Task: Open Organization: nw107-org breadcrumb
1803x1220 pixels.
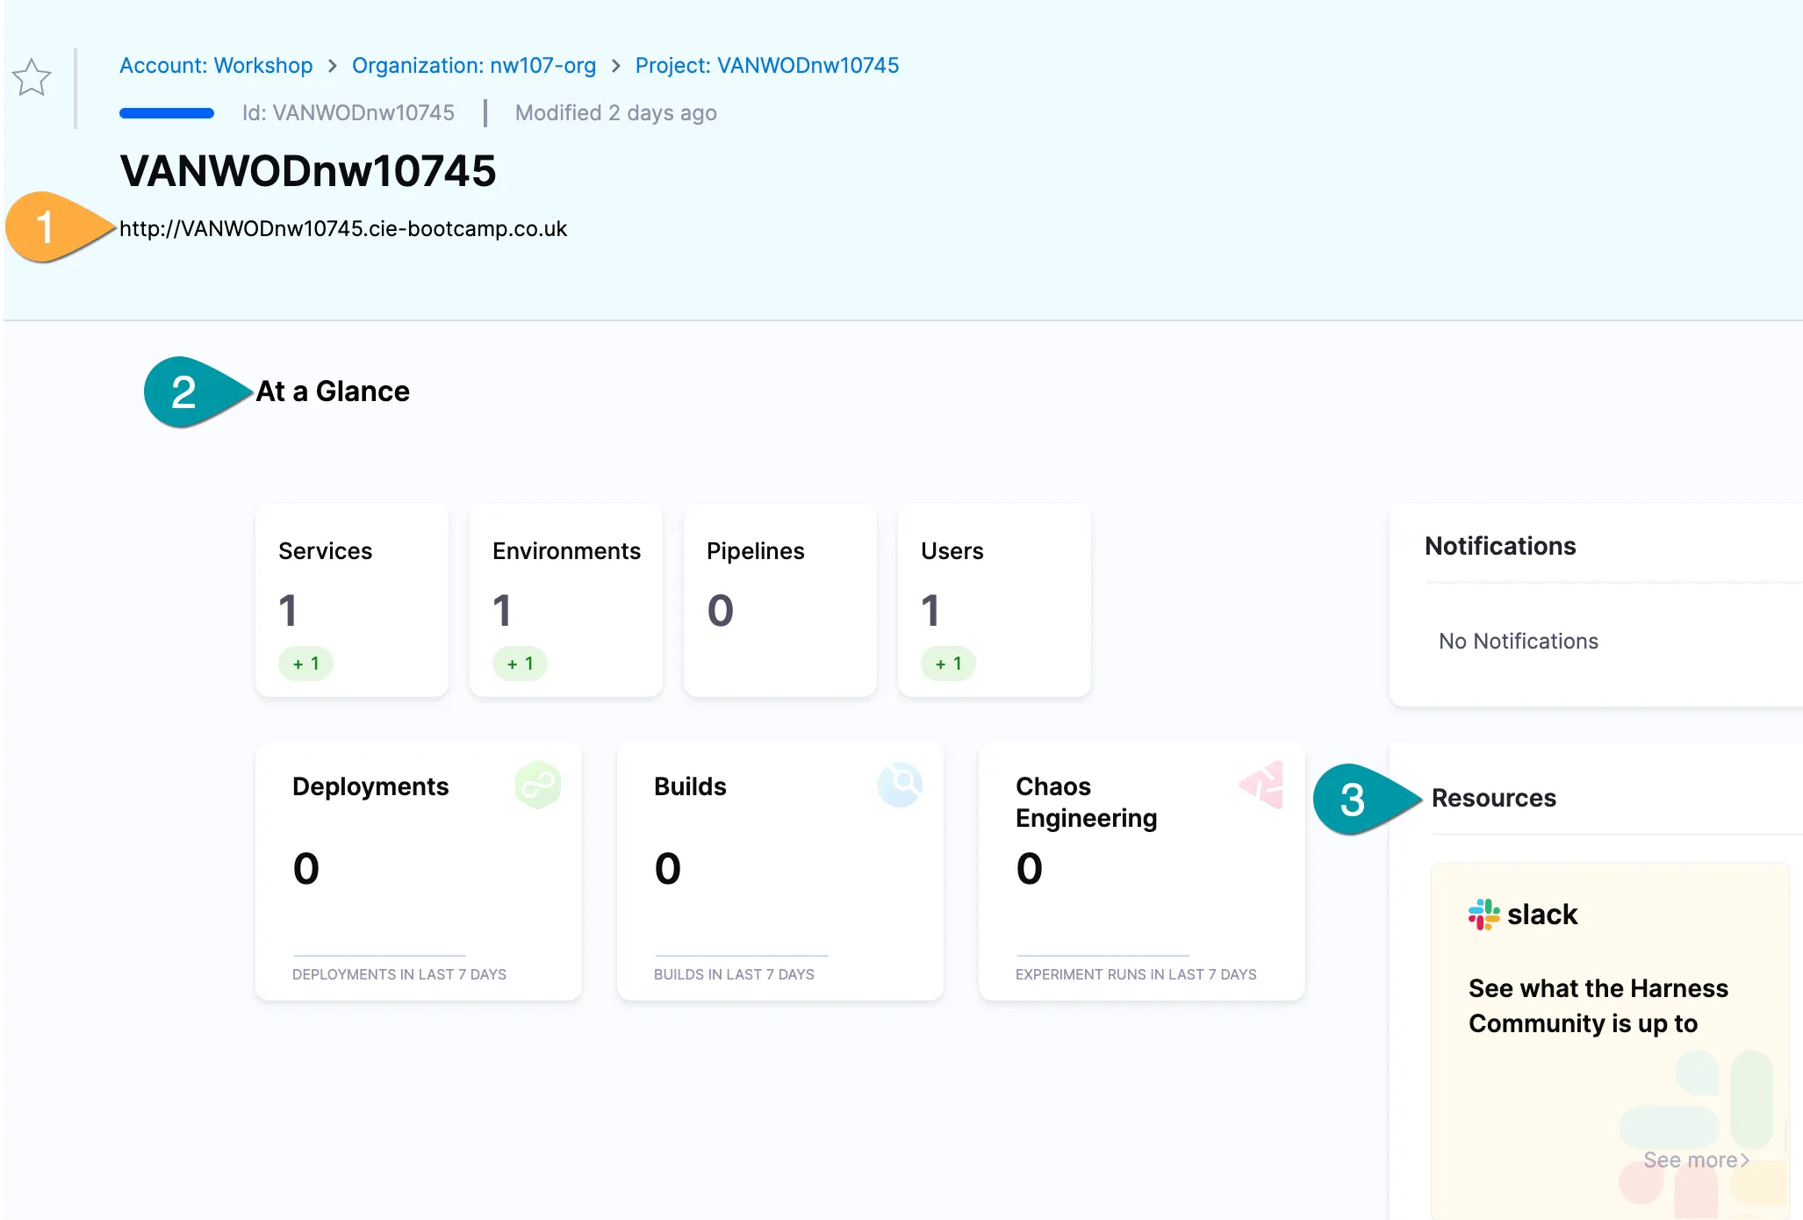Action: (473, 66)
